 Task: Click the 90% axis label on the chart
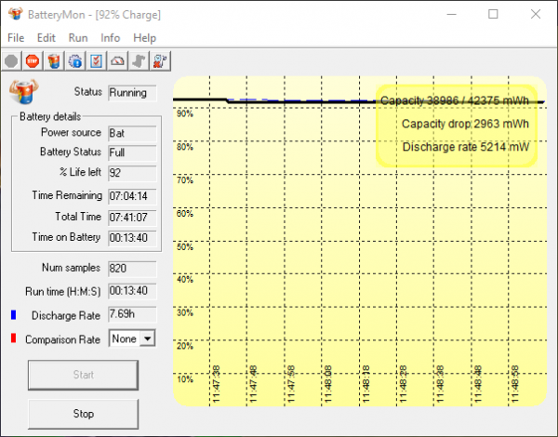(x=185, y=113)
